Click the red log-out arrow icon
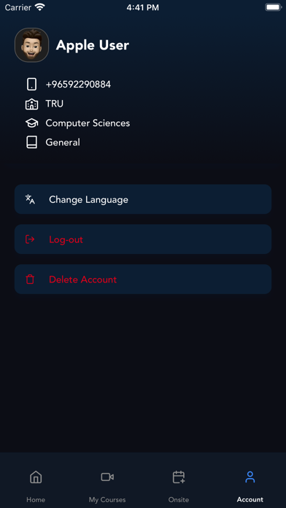 (x=30, y=239)
